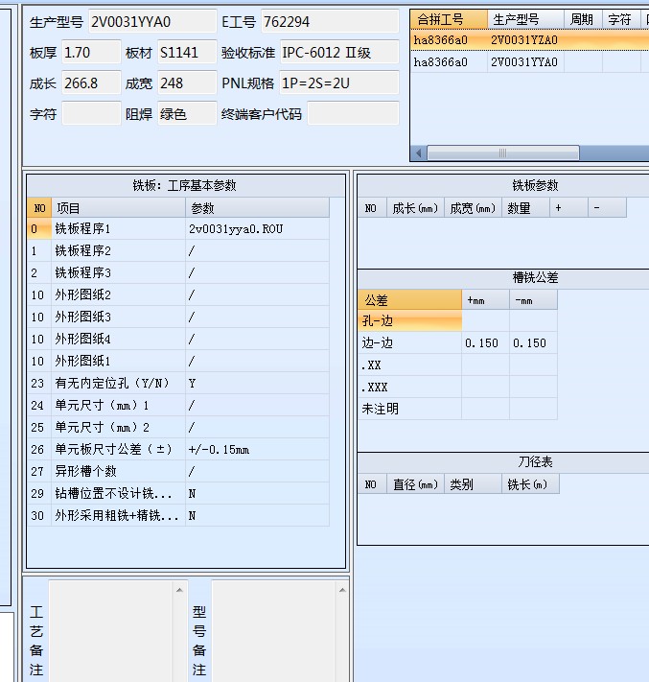
Task: Select the 有无内定位孔（Y/N）row
Action: point(178,383)
